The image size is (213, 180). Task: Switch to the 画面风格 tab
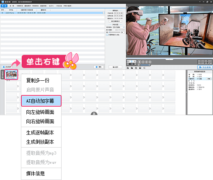[x=43, y=6]
